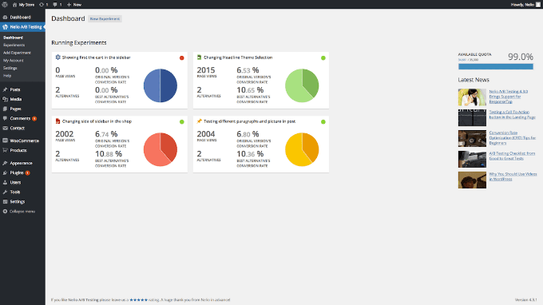
Task: Click the star rating link in footer
Action: point(138,299)
